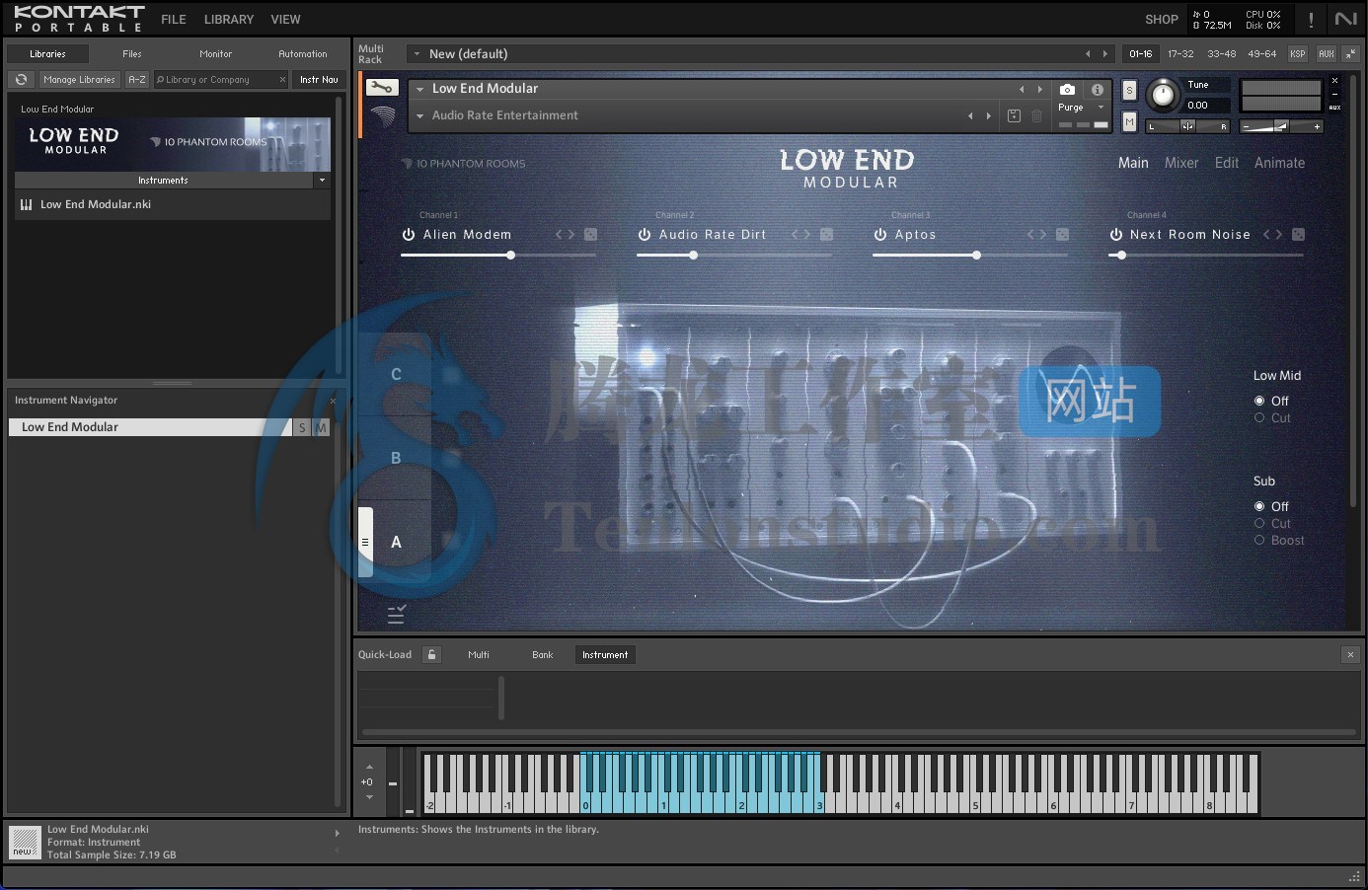Minimize rack view with arrows icon

[x=1350, y=53]
